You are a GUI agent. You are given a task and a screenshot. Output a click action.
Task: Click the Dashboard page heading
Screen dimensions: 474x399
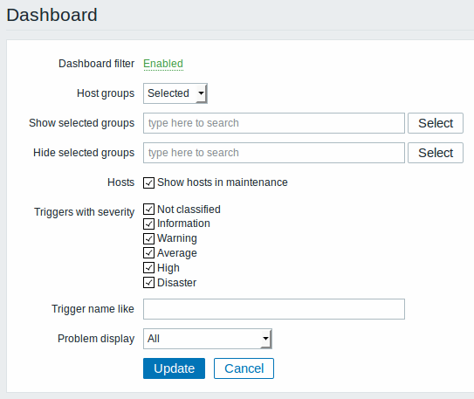(x=52, y=15)
